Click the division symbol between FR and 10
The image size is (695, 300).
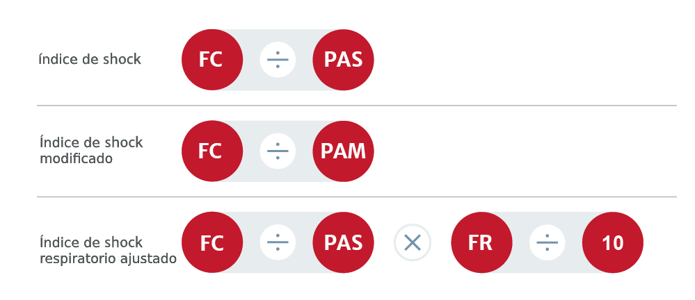pyautogui.click(x=547, y=242)
